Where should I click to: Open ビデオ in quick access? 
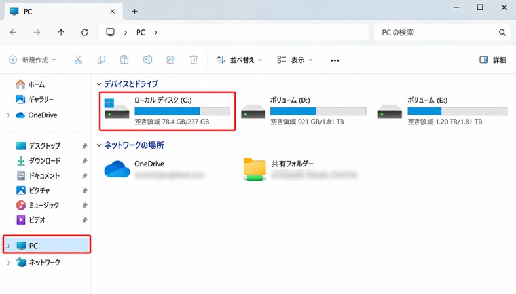click(31, 219)
